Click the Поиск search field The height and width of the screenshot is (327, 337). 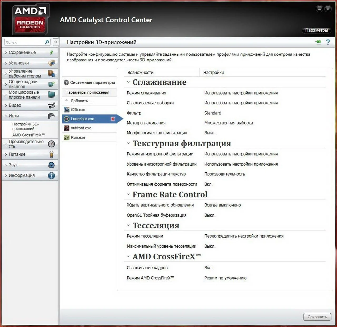coord(25,42)
